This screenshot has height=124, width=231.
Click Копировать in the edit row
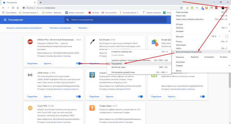pos(209,57)
